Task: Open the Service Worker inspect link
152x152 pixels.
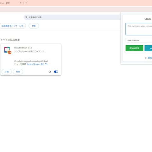Action: (x=37, y=64)
